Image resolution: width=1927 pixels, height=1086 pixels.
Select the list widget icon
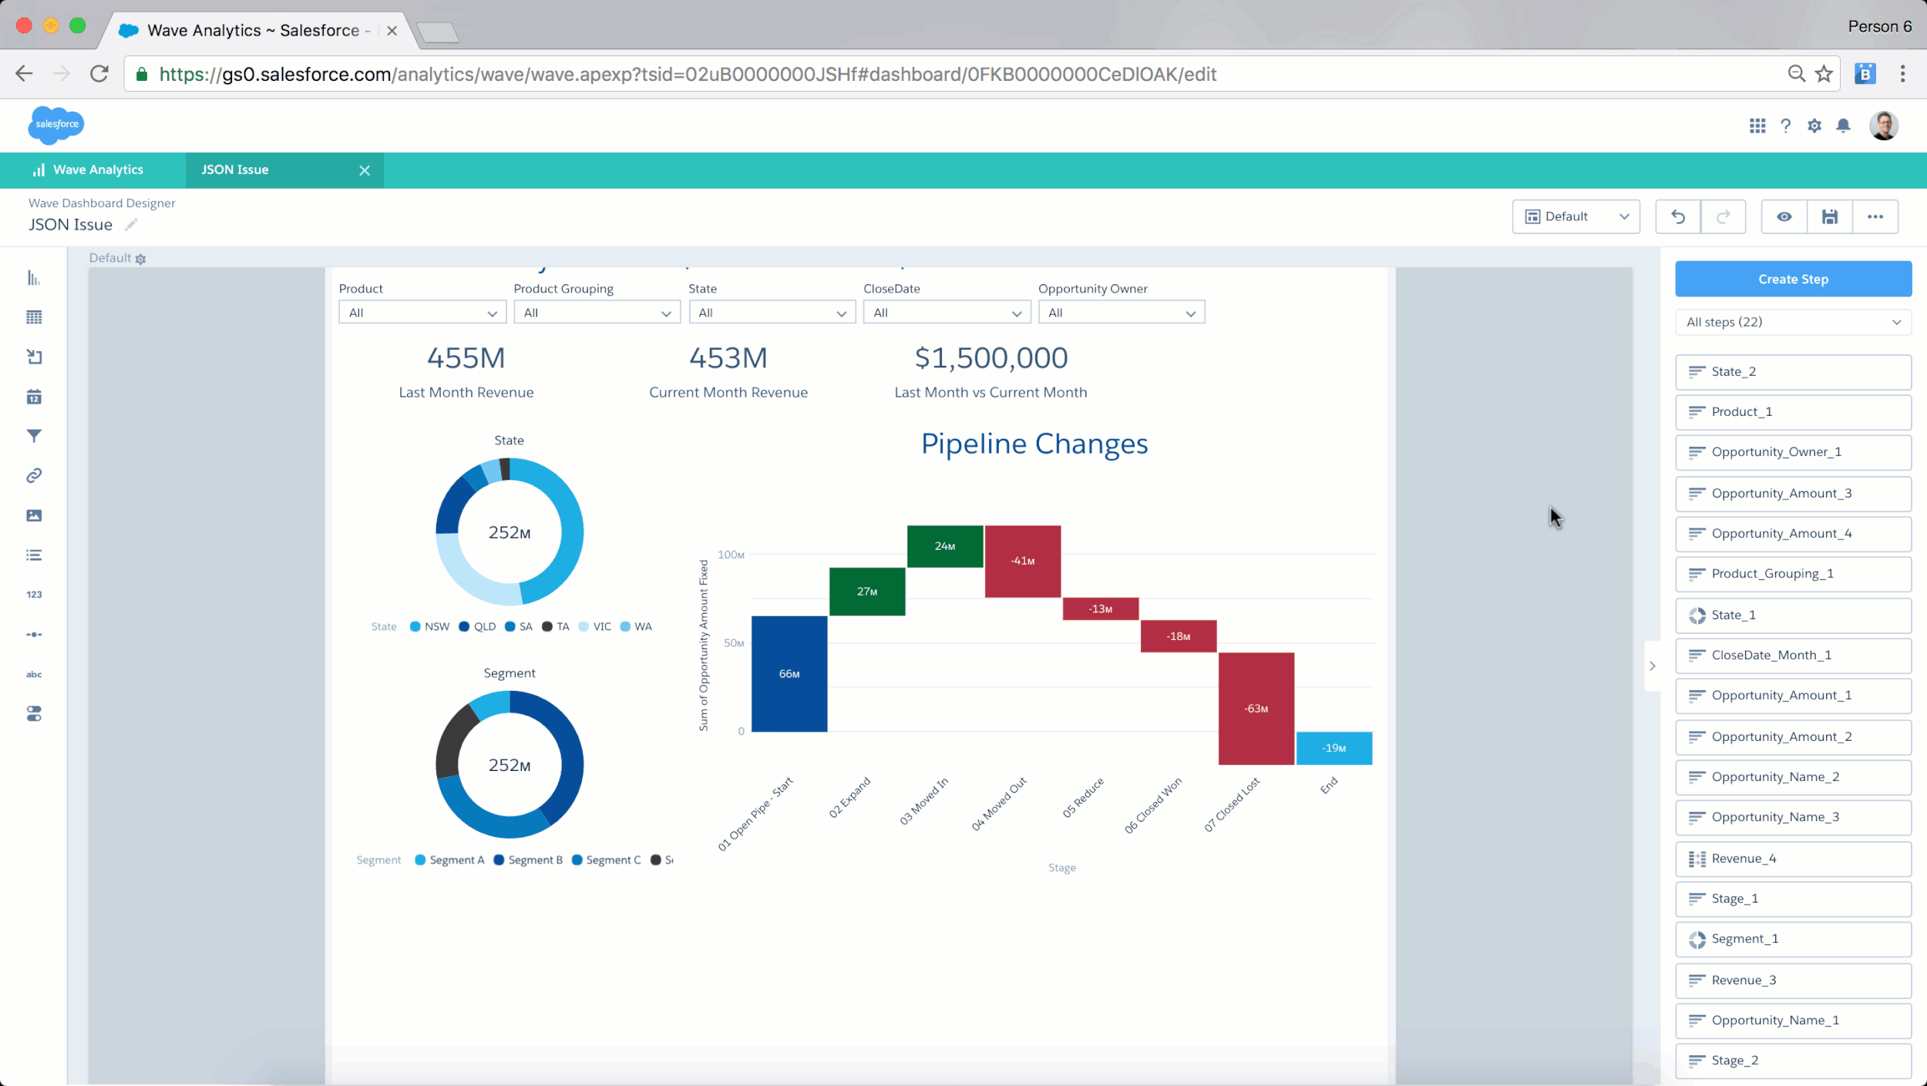[34, 555]
